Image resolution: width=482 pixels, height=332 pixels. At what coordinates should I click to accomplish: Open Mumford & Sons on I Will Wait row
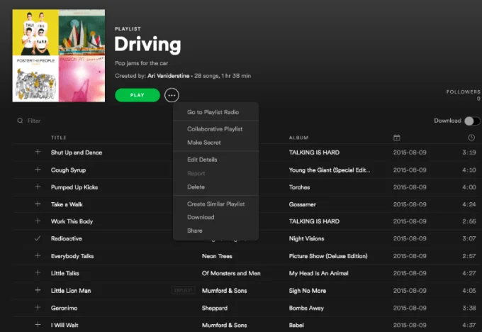click(x=224, y=325)
